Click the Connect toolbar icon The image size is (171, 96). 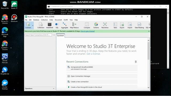point(28,25)
